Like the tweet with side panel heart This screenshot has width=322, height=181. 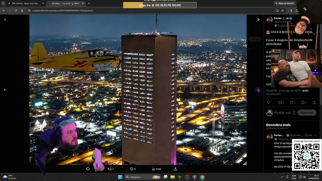tap(293, 103)
